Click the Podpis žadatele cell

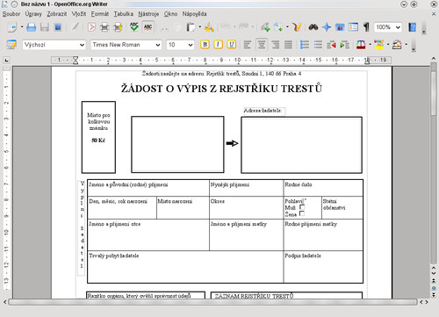pos(323,267)
